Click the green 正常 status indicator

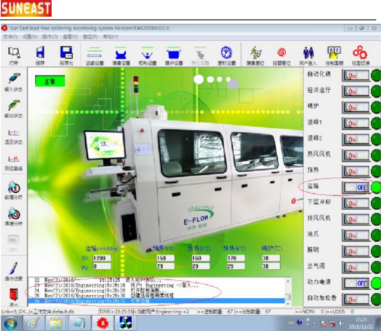[50, 81]
